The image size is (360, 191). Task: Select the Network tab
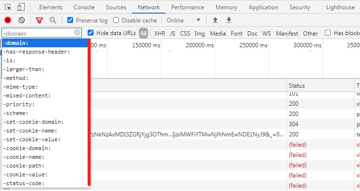[149, 7]
